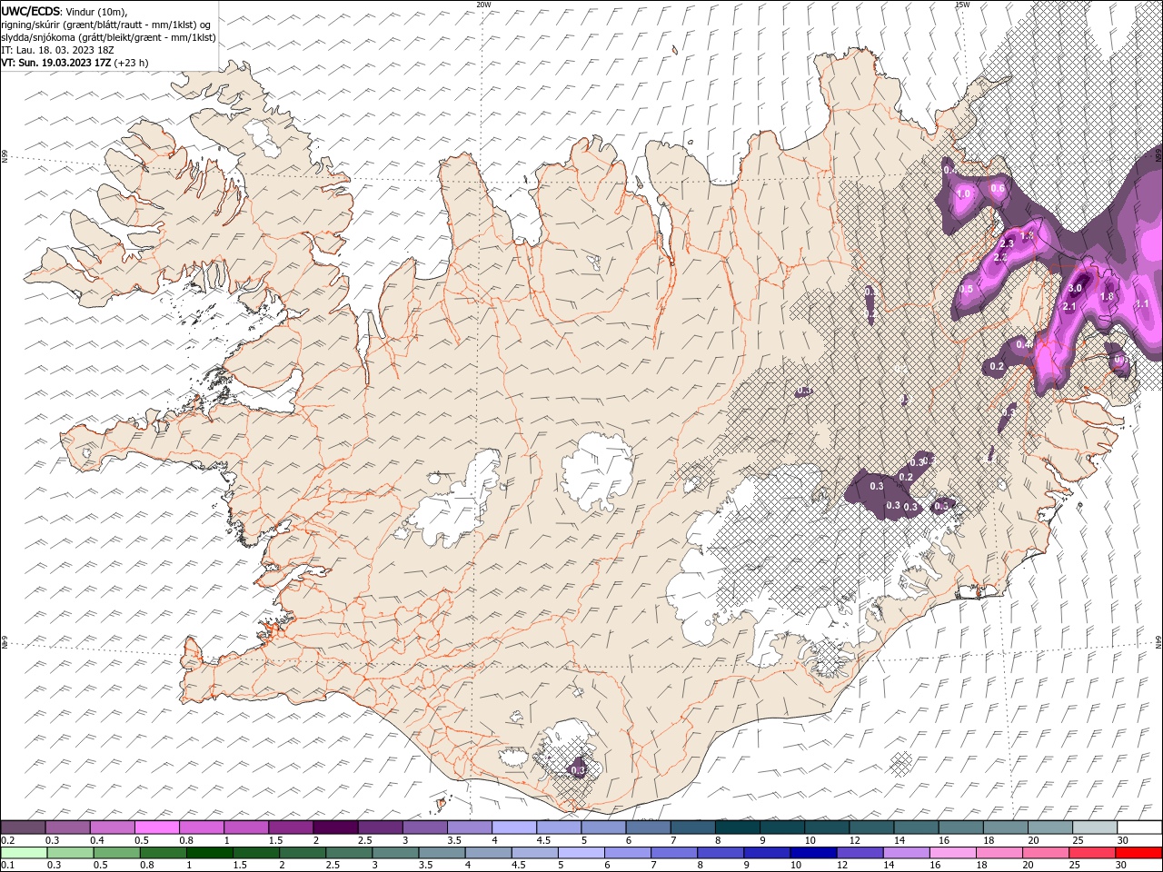This screenshot has width=1163, height=872.
Task: Click the 'VT: Sun. 19.03.2023 17Z (+23 h)' line
Action: 75,63
